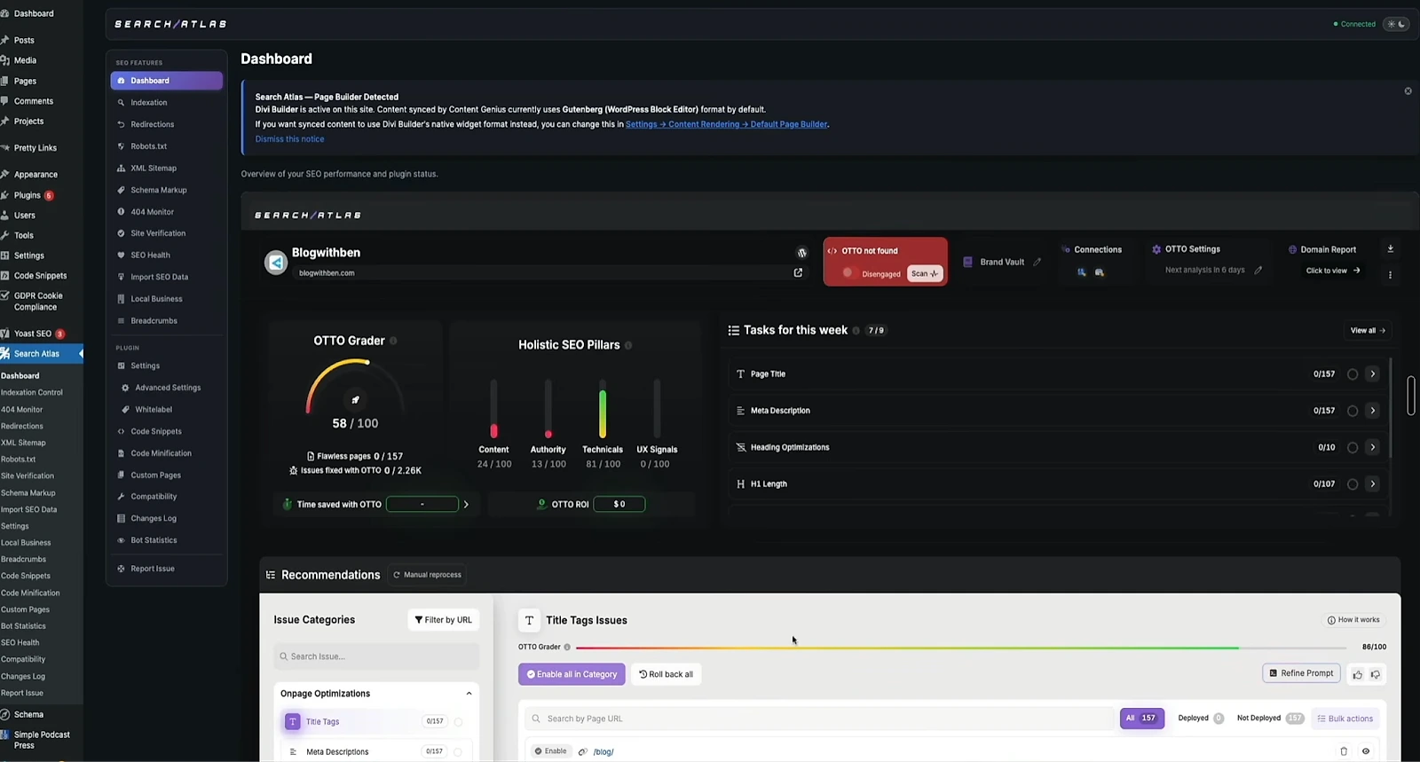Open the Blogwithben external site link icon

point(798,272)
